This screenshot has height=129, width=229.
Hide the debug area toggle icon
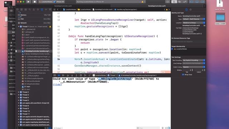[55, 75]
